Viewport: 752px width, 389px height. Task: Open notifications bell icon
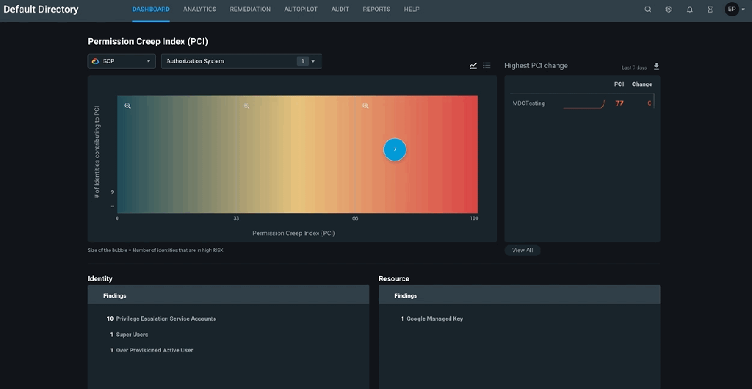coord(690,10)
